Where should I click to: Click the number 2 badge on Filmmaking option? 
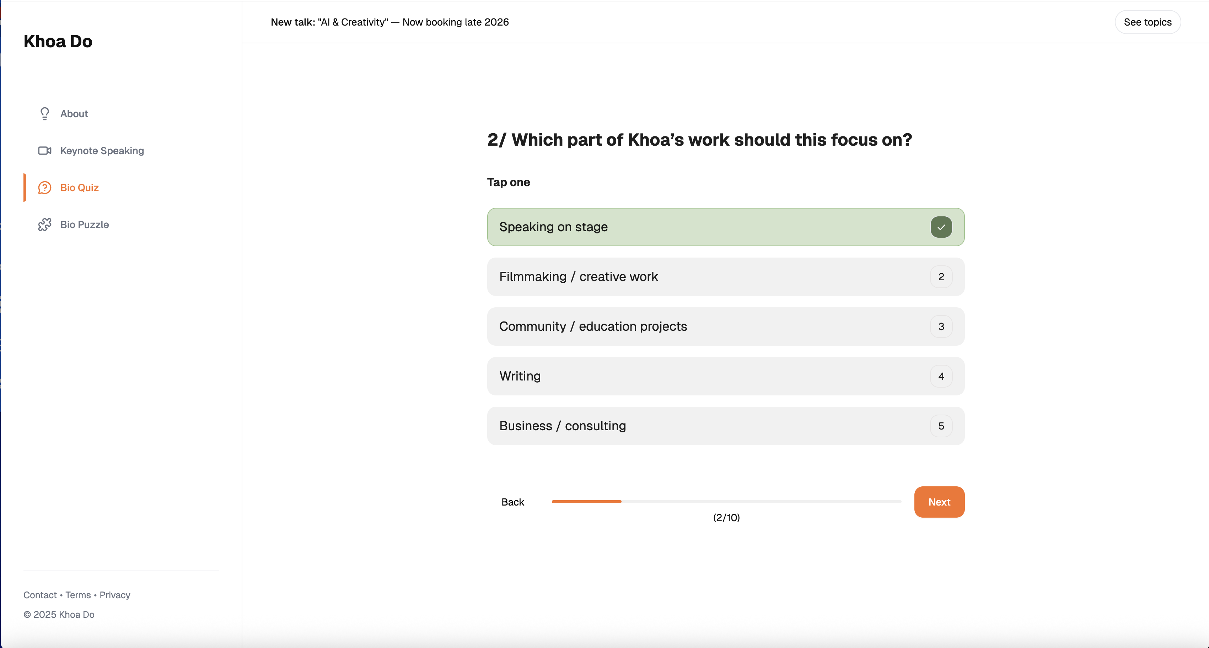[x=941, y=276]
